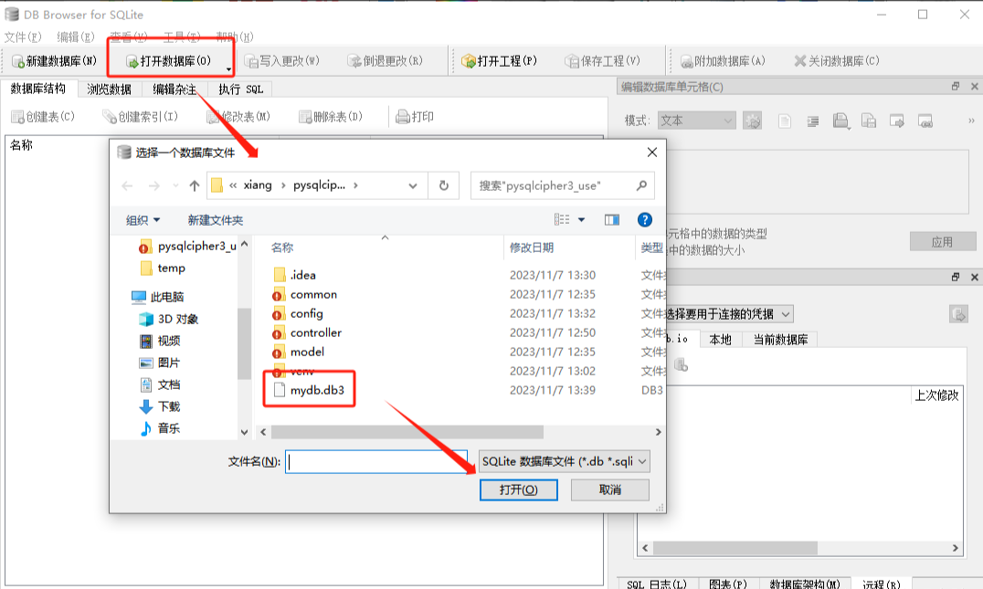Open the SQLite file type filter dropdown
Image resolution: width=983 pixels, height=589 pixels.
(x=564, y=462)
